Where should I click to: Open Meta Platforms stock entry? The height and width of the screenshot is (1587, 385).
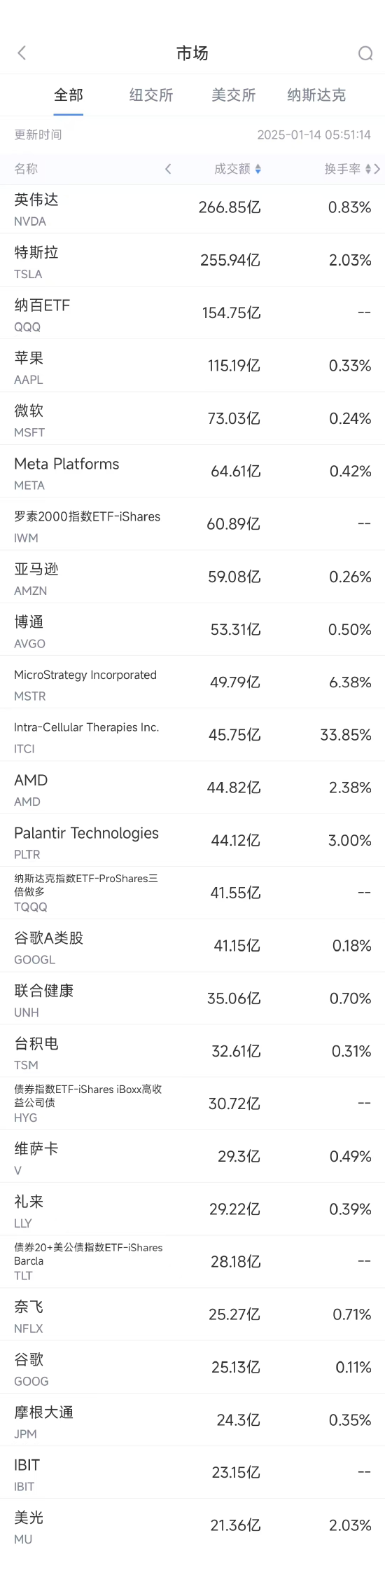tap(192, 471)
